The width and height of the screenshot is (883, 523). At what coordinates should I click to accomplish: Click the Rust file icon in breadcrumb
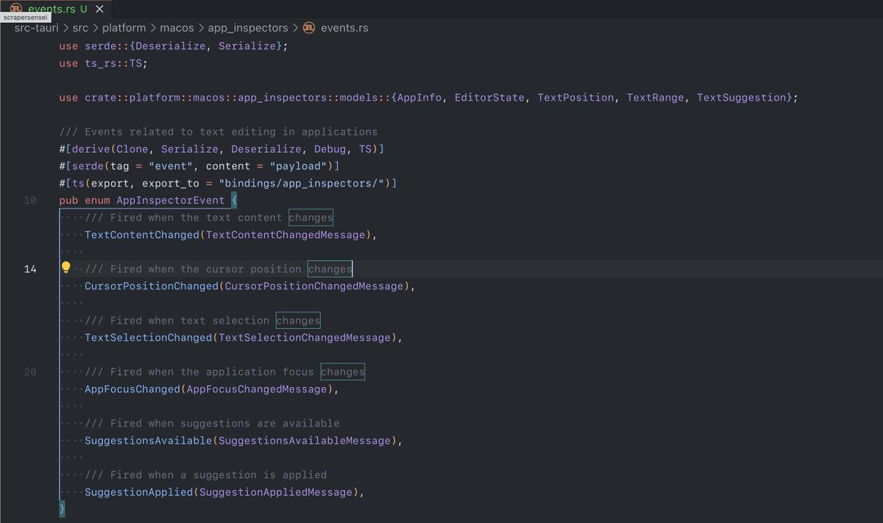click(310, 27)
